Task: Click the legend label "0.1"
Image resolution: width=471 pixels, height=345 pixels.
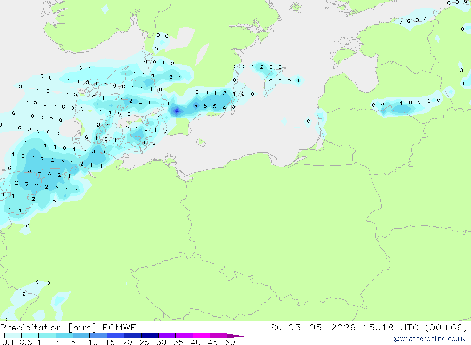Action: click(x=8, y=342)
